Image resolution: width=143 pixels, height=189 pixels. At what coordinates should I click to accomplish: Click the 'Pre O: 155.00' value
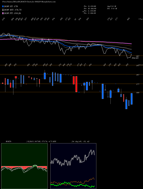(x=90, y=6)
